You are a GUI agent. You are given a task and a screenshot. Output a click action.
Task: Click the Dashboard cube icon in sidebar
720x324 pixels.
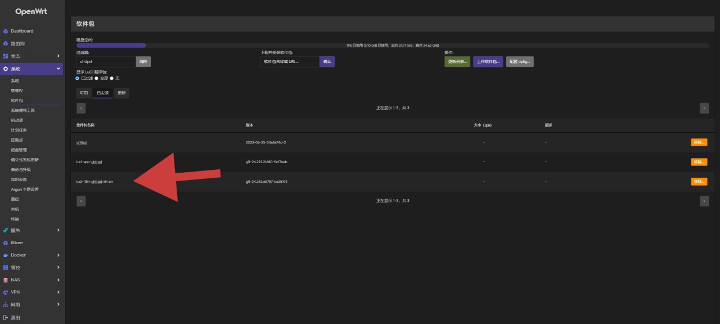tap(6, 31)
